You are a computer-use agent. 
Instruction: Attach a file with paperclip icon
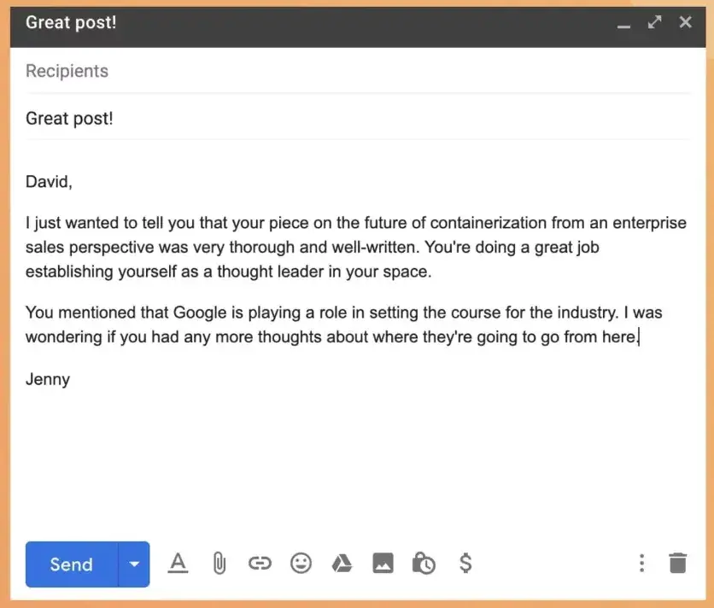click(219, 564)
